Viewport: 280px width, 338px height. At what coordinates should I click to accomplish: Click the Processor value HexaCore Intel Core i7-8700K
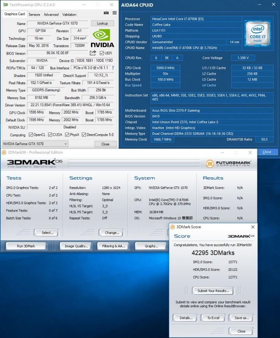tap(196, 19)
